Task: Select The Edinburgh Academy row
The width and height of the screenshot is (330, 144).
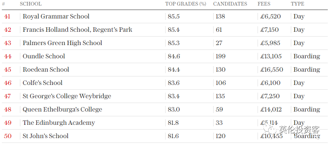Action: pyautogui.click(x=165, y=123)
